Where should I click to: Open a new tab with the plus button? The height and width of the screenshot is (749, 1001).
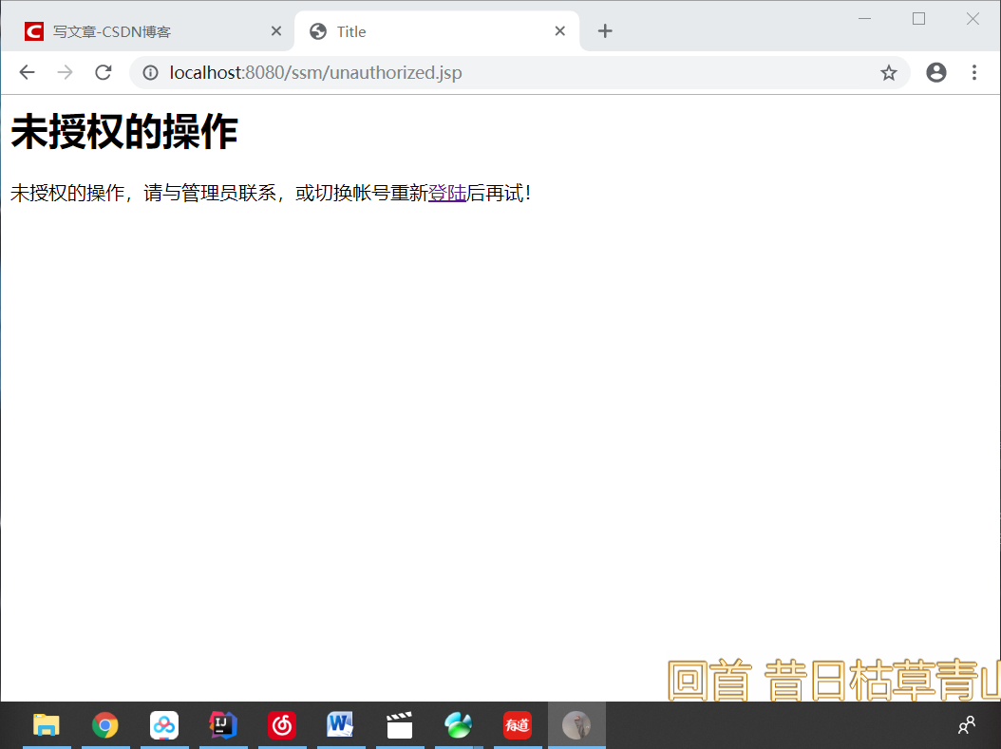[605, 30]
